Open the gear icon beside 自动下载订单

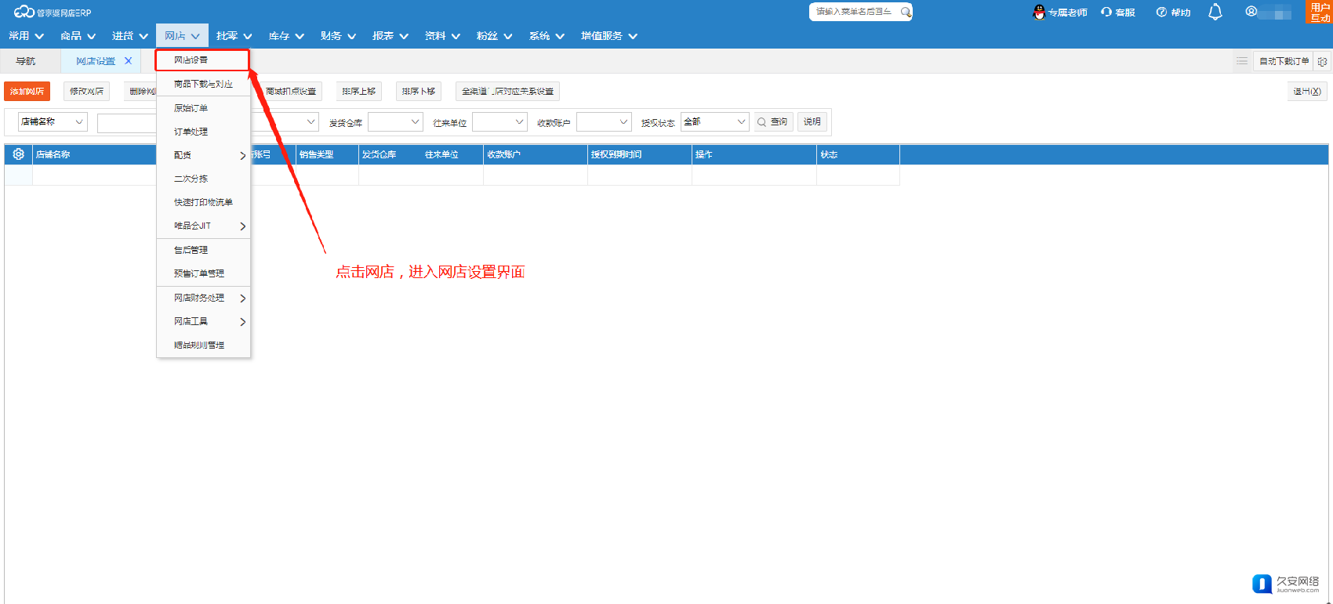click(x=1323, y=61)
